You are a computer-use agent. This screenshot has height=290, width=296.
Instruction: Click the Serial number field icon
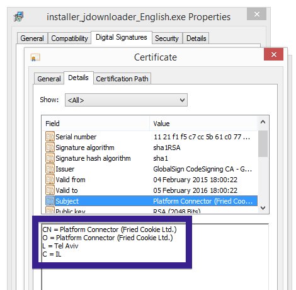coord(50,136)
